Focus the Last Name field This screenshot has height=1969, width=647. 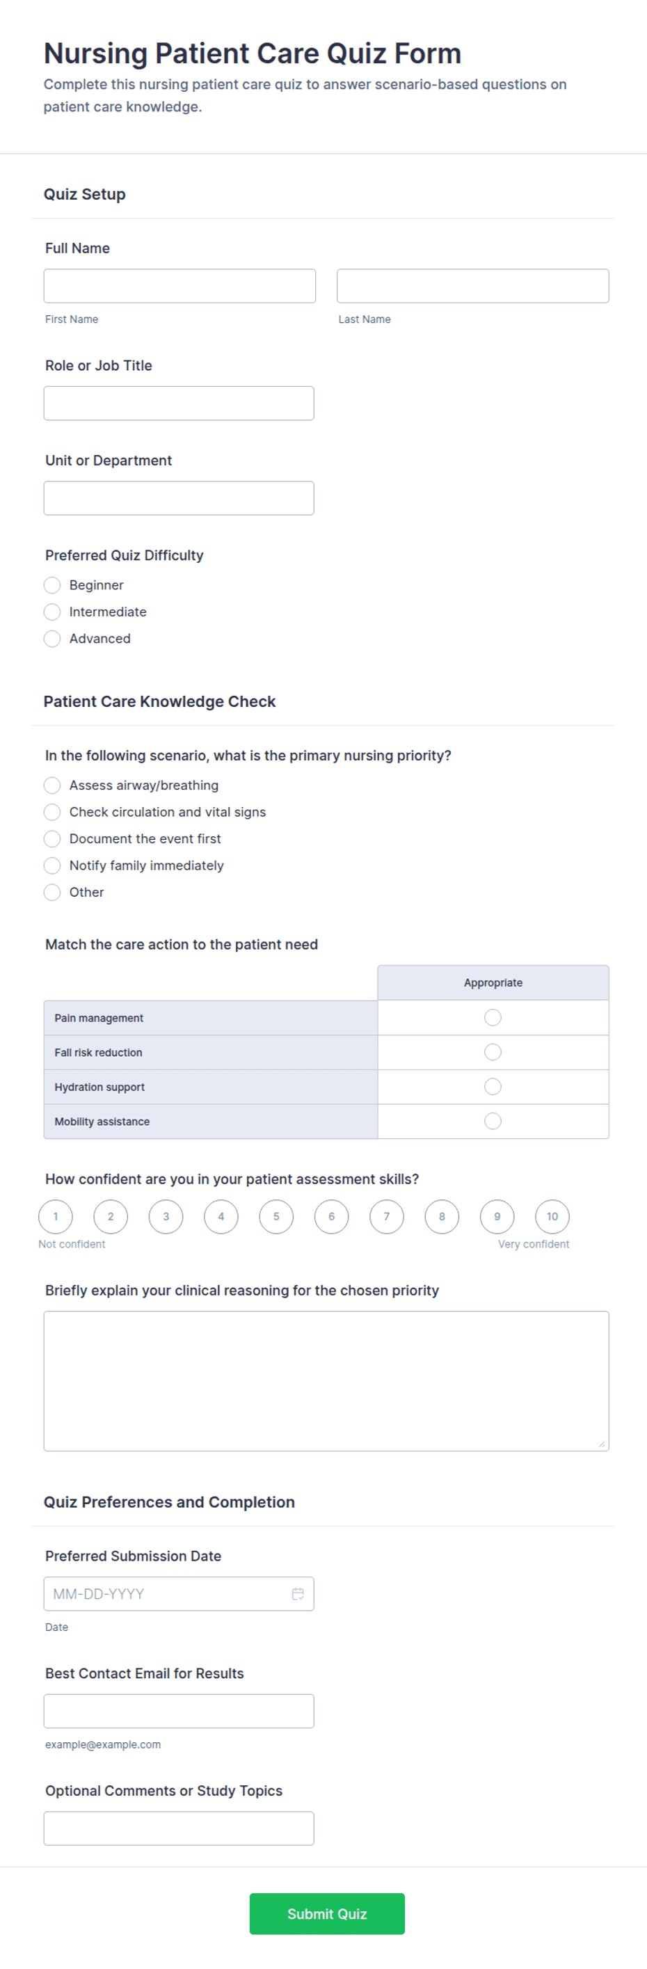click(473, 286)
